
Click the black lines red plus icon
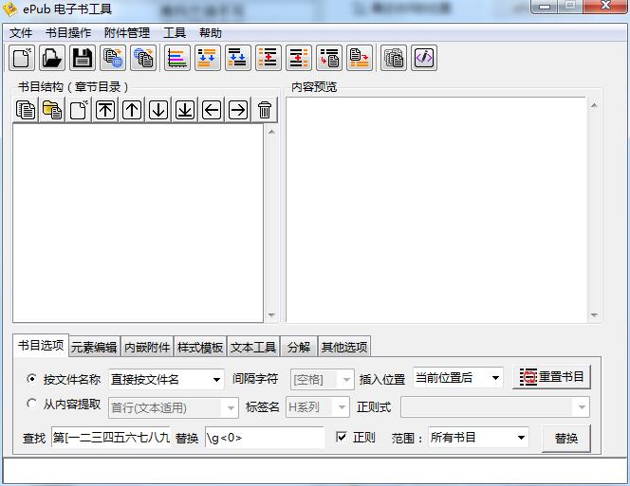point(299,58)
